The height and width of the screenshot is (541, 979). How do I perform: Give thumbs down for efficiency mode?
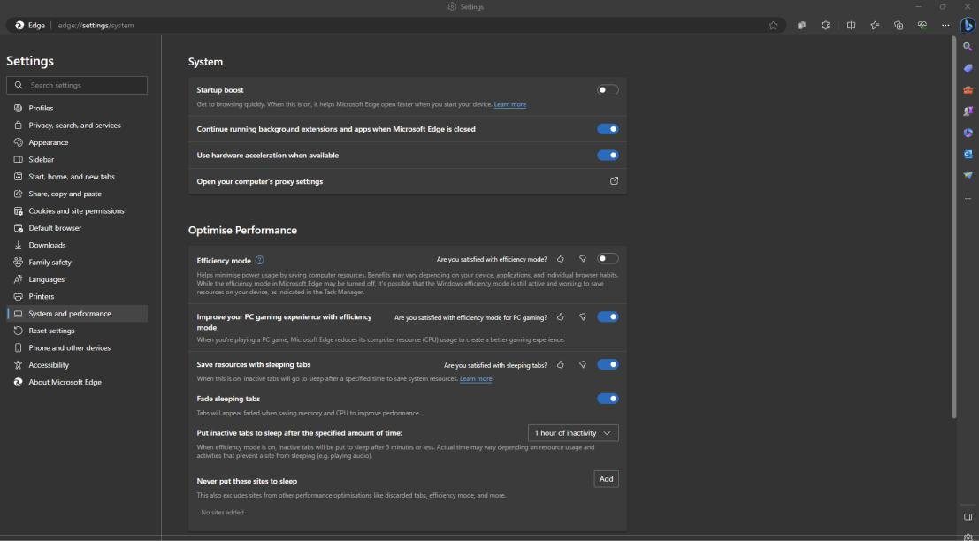(583, 258)
